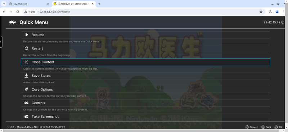Image resolution: width=288 pixels, height=132 pixels.
Task: Click the Restart circular arrows icon
Action: 26,48
